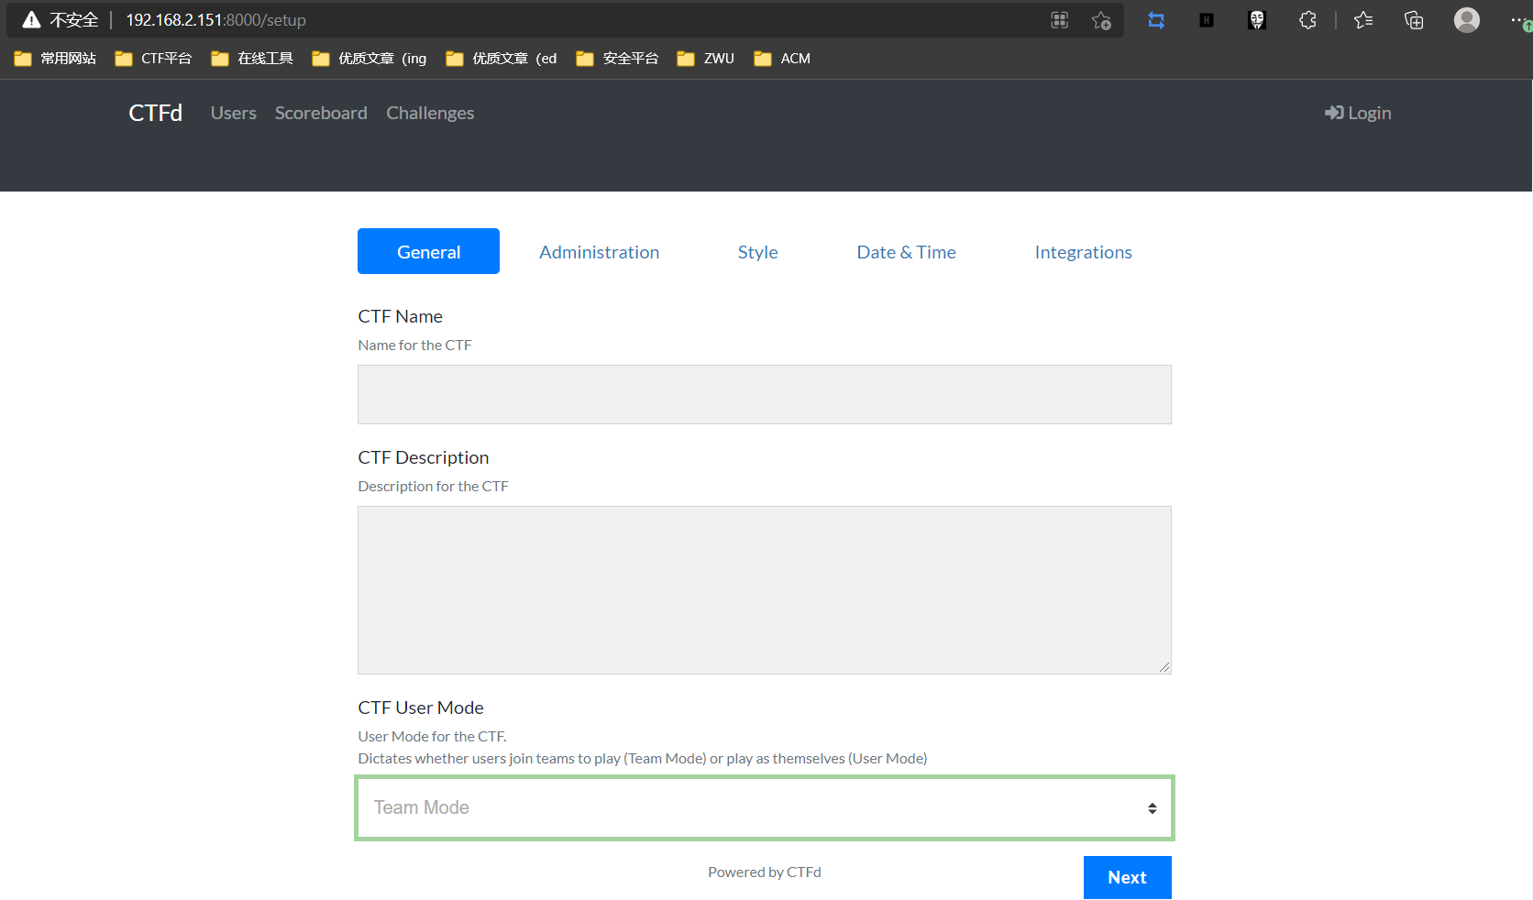Open the CTF平台 bookmarks folder
The width and height of the screenshot is (1533, 900).
pos(153,59)
